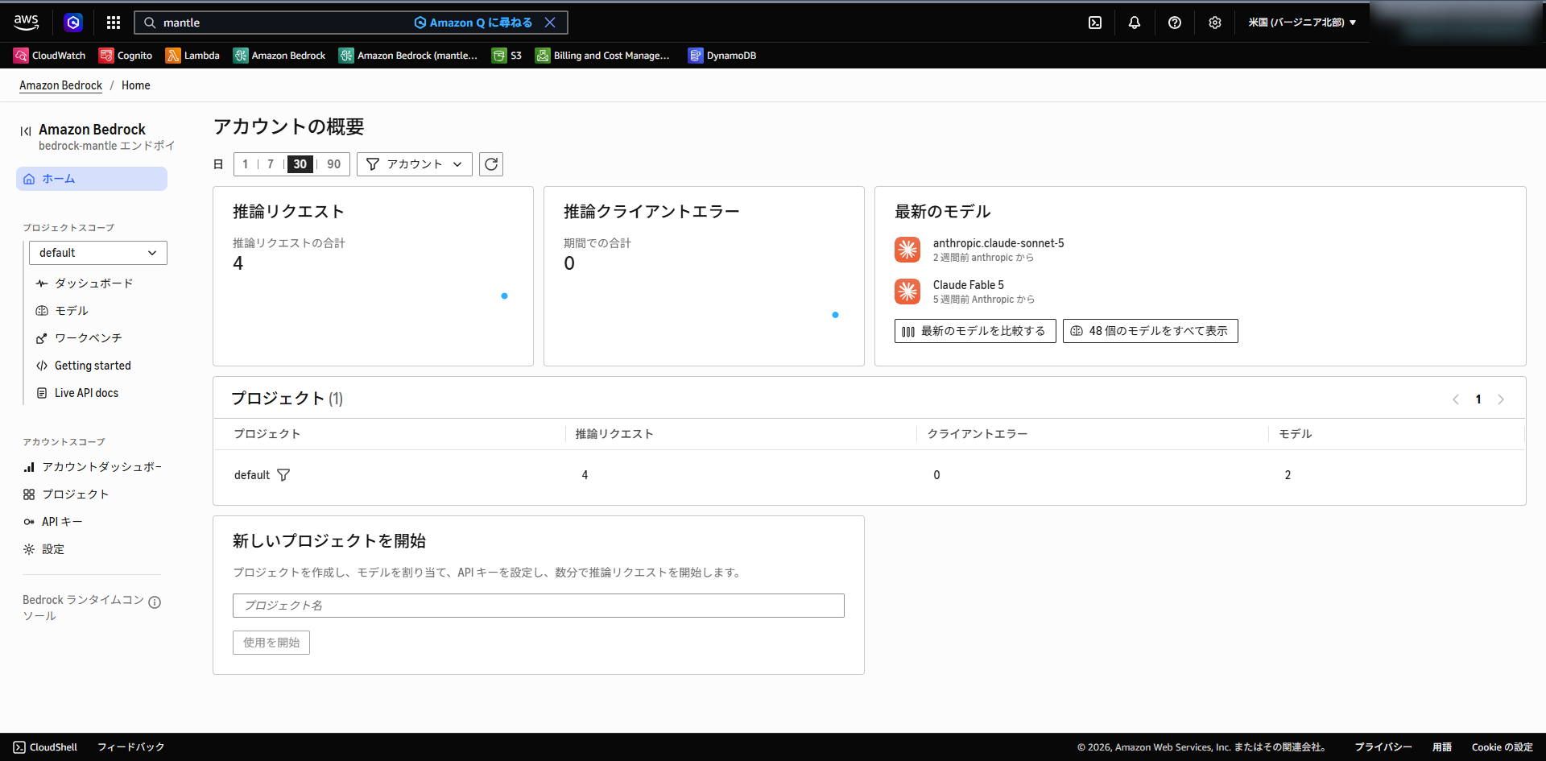This screenshot has height=761, width=1546.
Task: Open Claude Fable 5 model entry
Action: (x=969, y=285)
